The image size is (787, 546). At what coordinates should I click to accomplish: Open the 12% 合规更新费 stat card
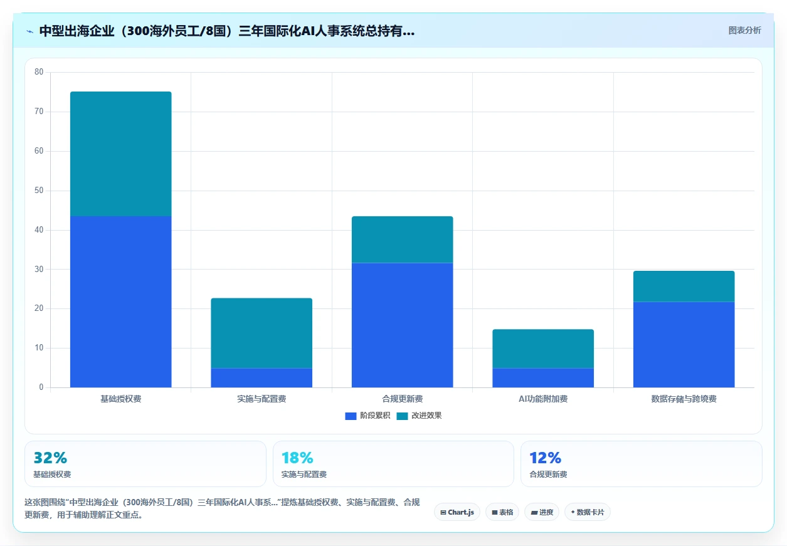coord(641,464)
